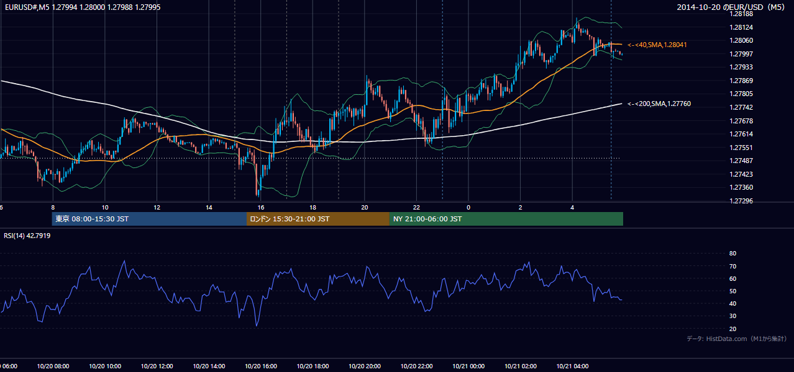This screenshot has width=794, height=372.
Task: Click price axis value 1.27551
Action: tap(741, 148)
